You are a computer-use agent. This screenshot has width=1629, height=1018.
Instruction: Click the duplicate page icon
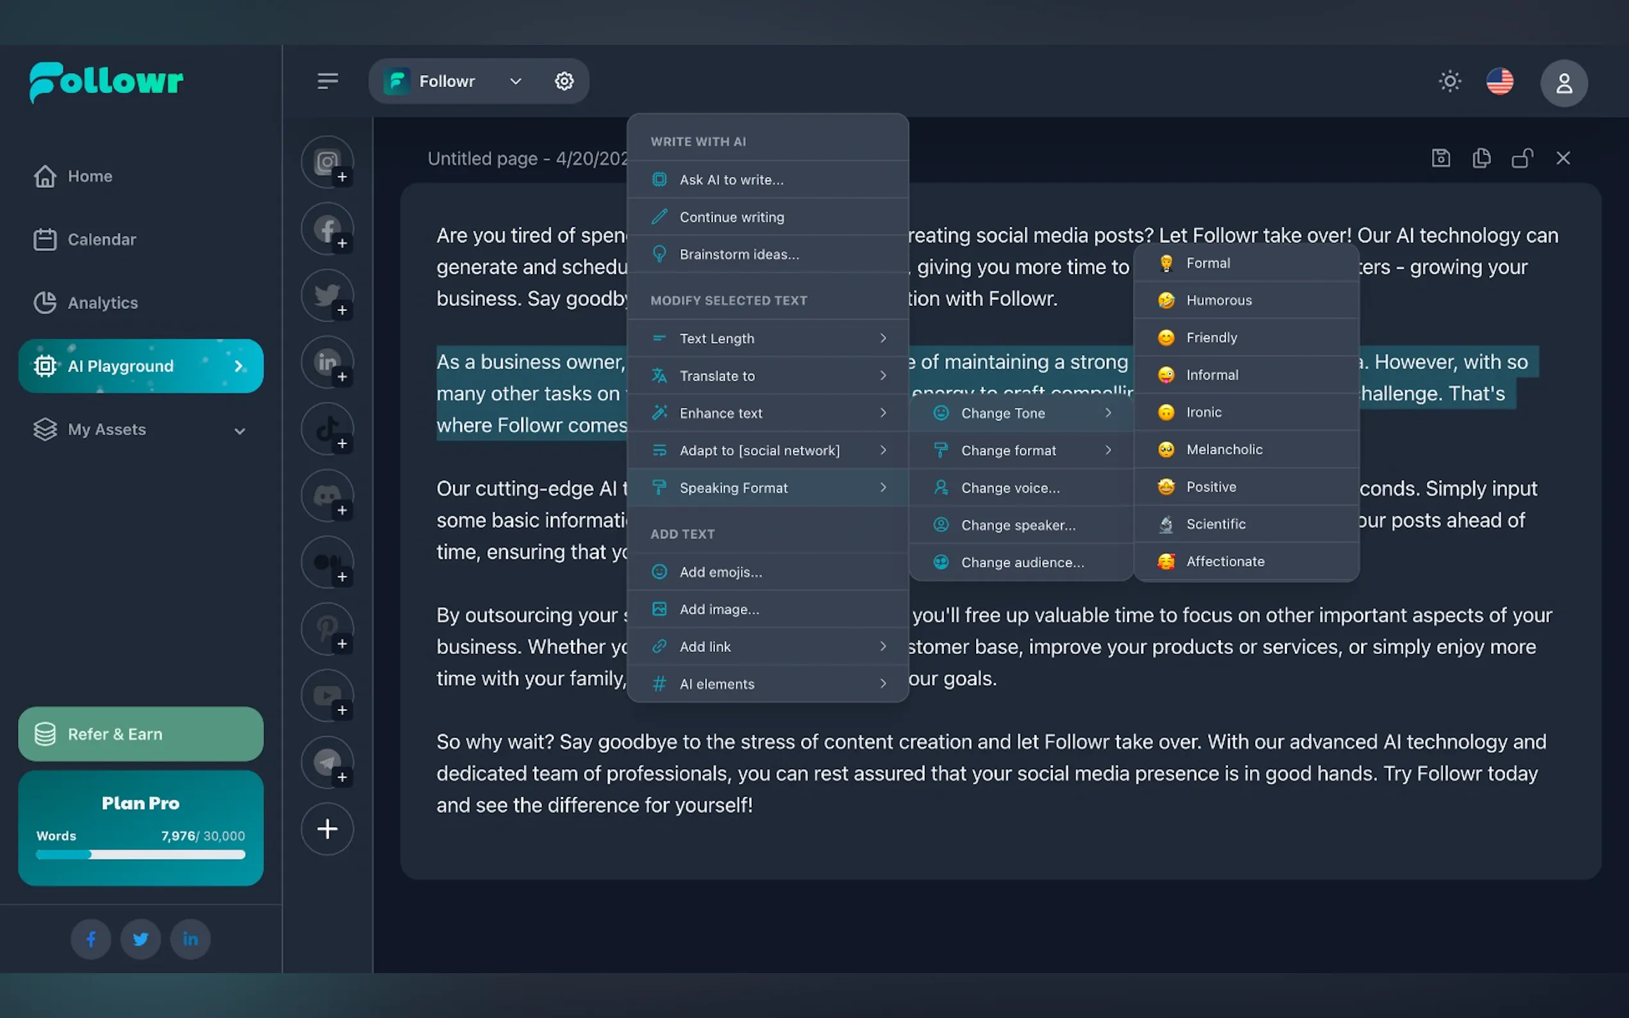coord(1481,158)
